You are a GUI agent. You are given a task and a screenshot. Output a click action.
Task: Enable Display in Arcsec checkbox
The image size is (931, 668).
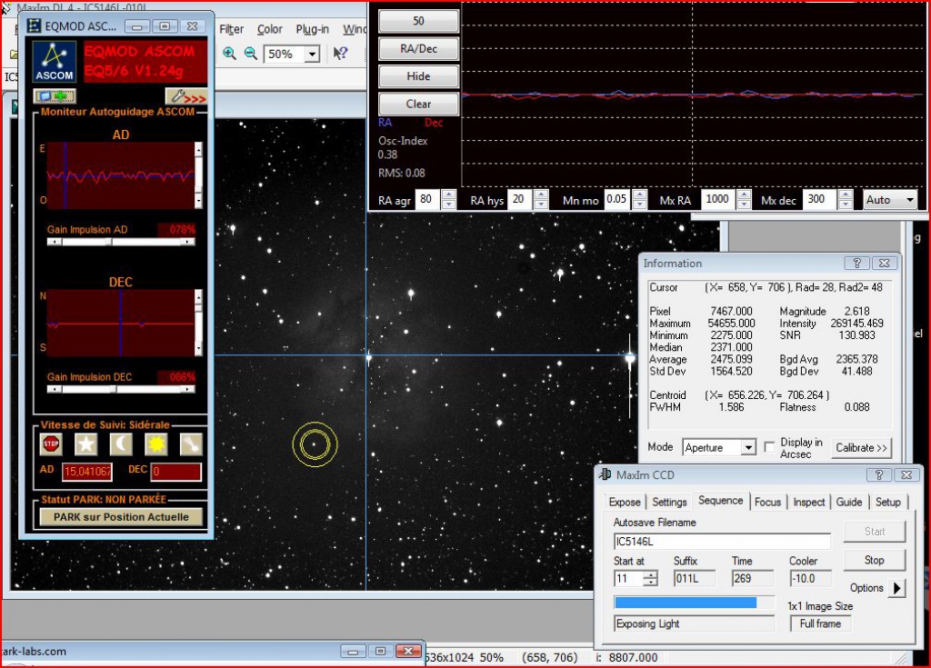(770, 448)
